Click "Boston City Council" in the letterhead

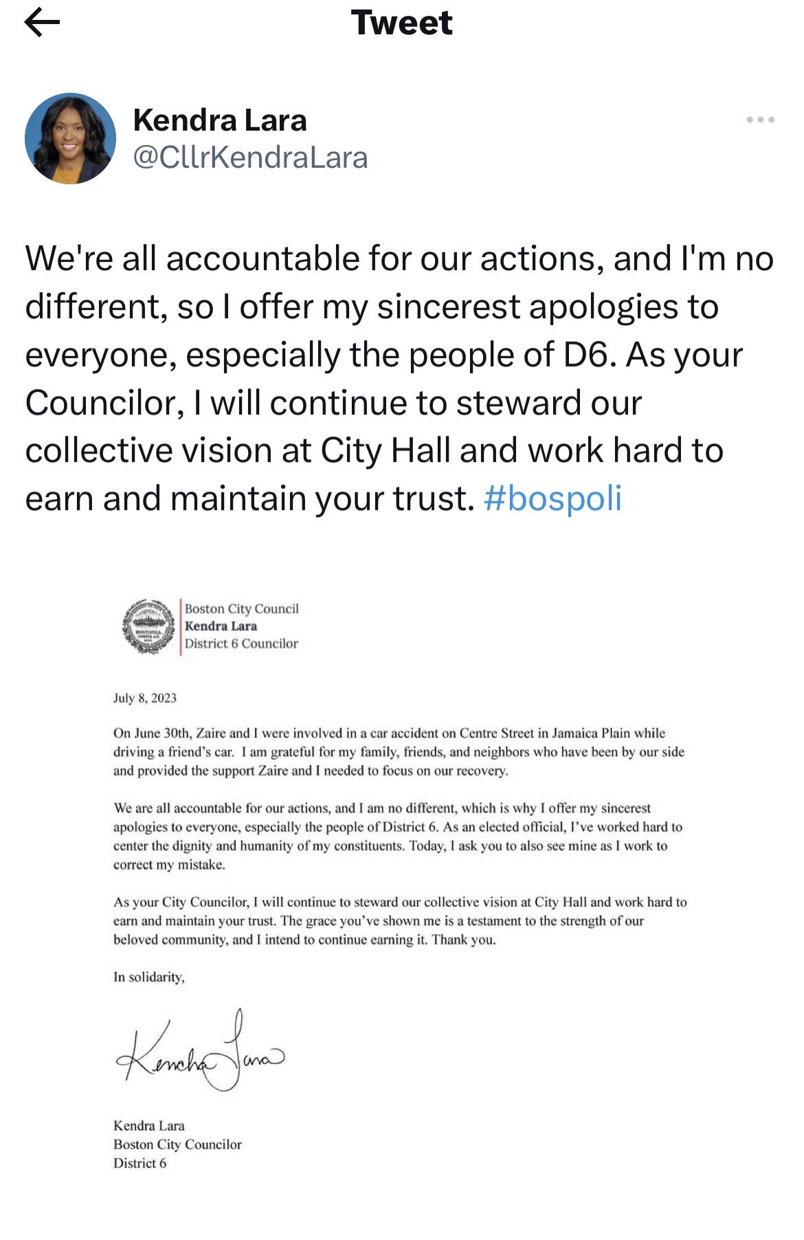(x=241, y=608)
